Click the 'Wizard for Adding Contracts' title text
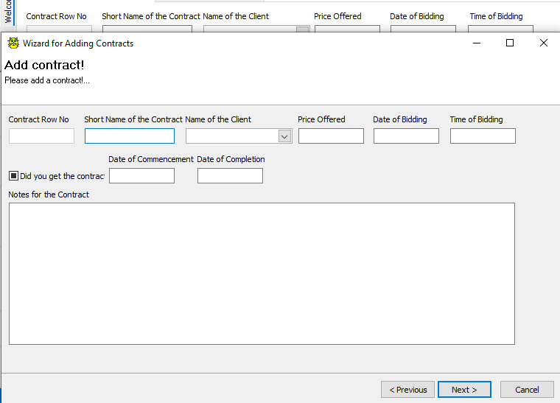560x403 pixels. click(78, 43)
